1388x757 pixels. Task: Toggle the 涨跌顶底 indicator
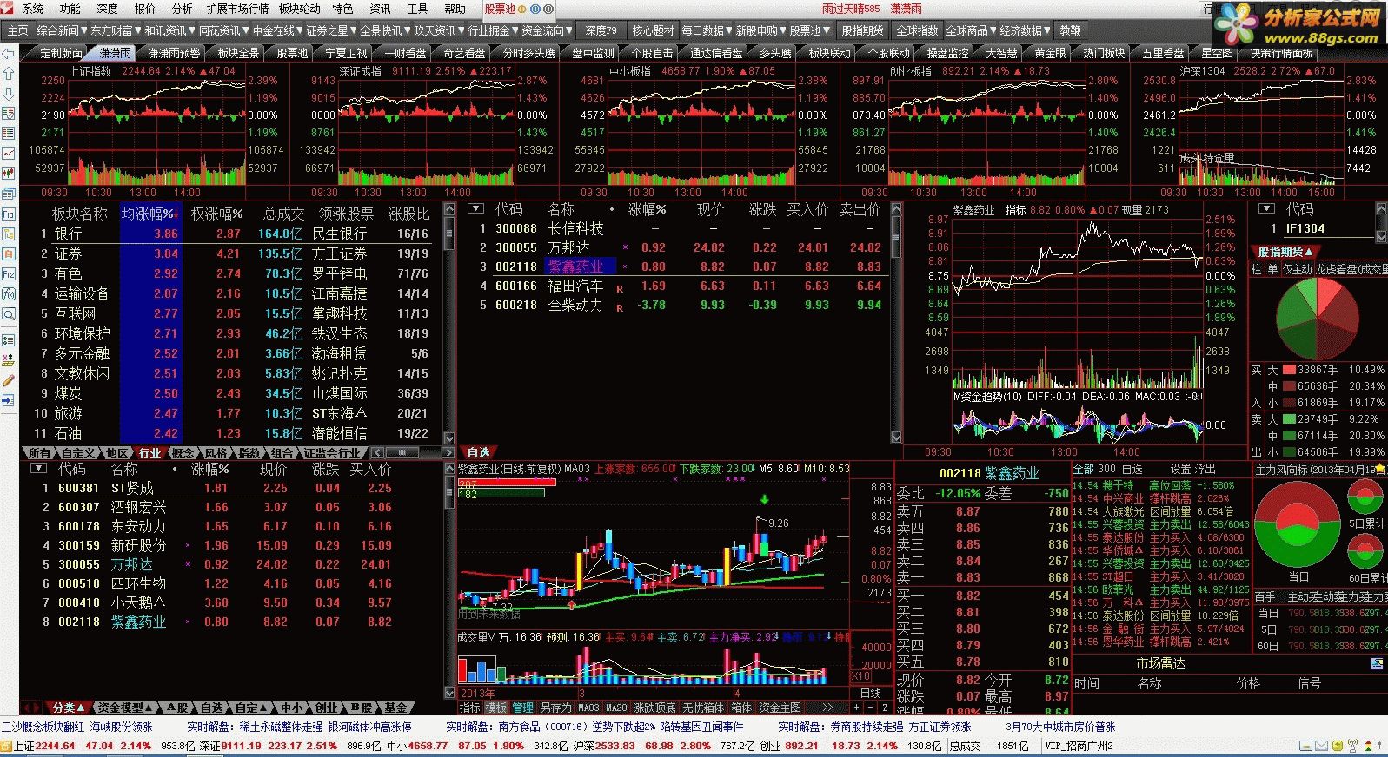[x=654, y=708]
